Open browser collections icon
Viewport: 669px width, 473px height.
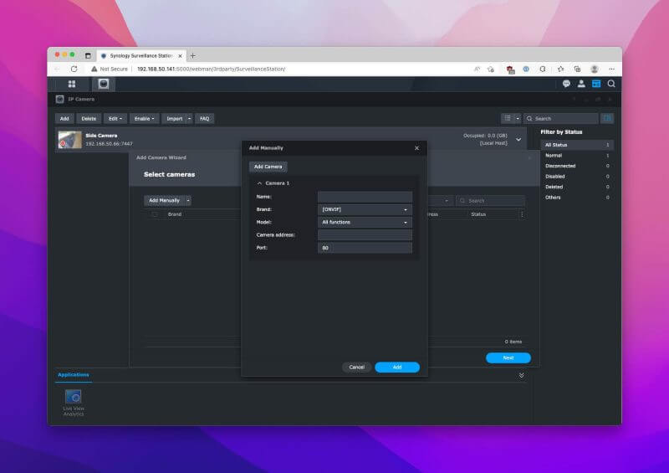pos(577,69)
